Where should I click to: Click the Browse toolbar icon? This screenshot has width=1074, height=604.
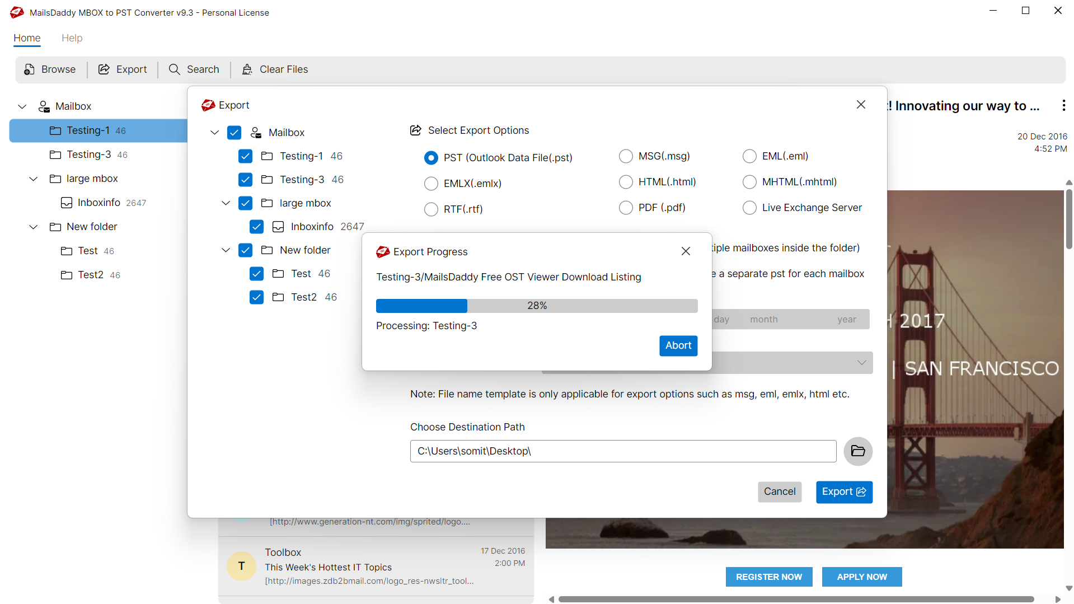[x=30, y=69]
